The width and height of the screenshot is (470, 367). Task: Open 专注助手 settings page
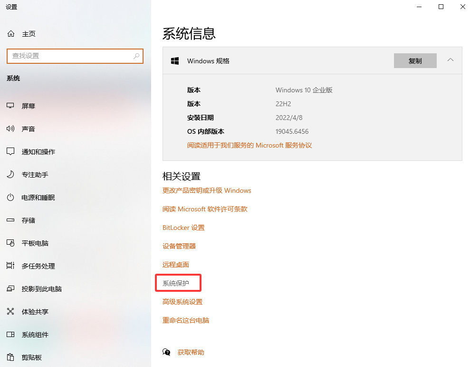(35, 175)
